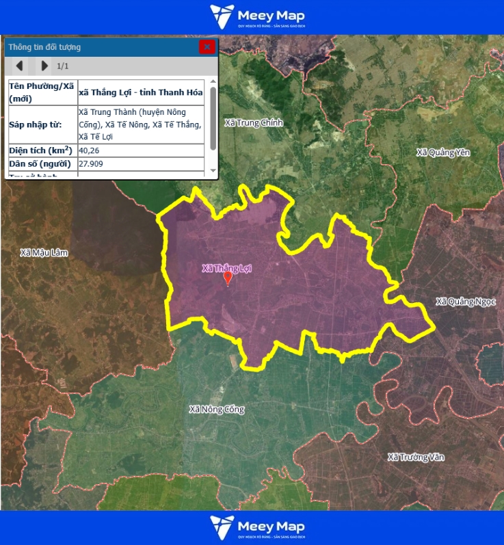Click the Meey Map logo in footer

coord(257,528)
